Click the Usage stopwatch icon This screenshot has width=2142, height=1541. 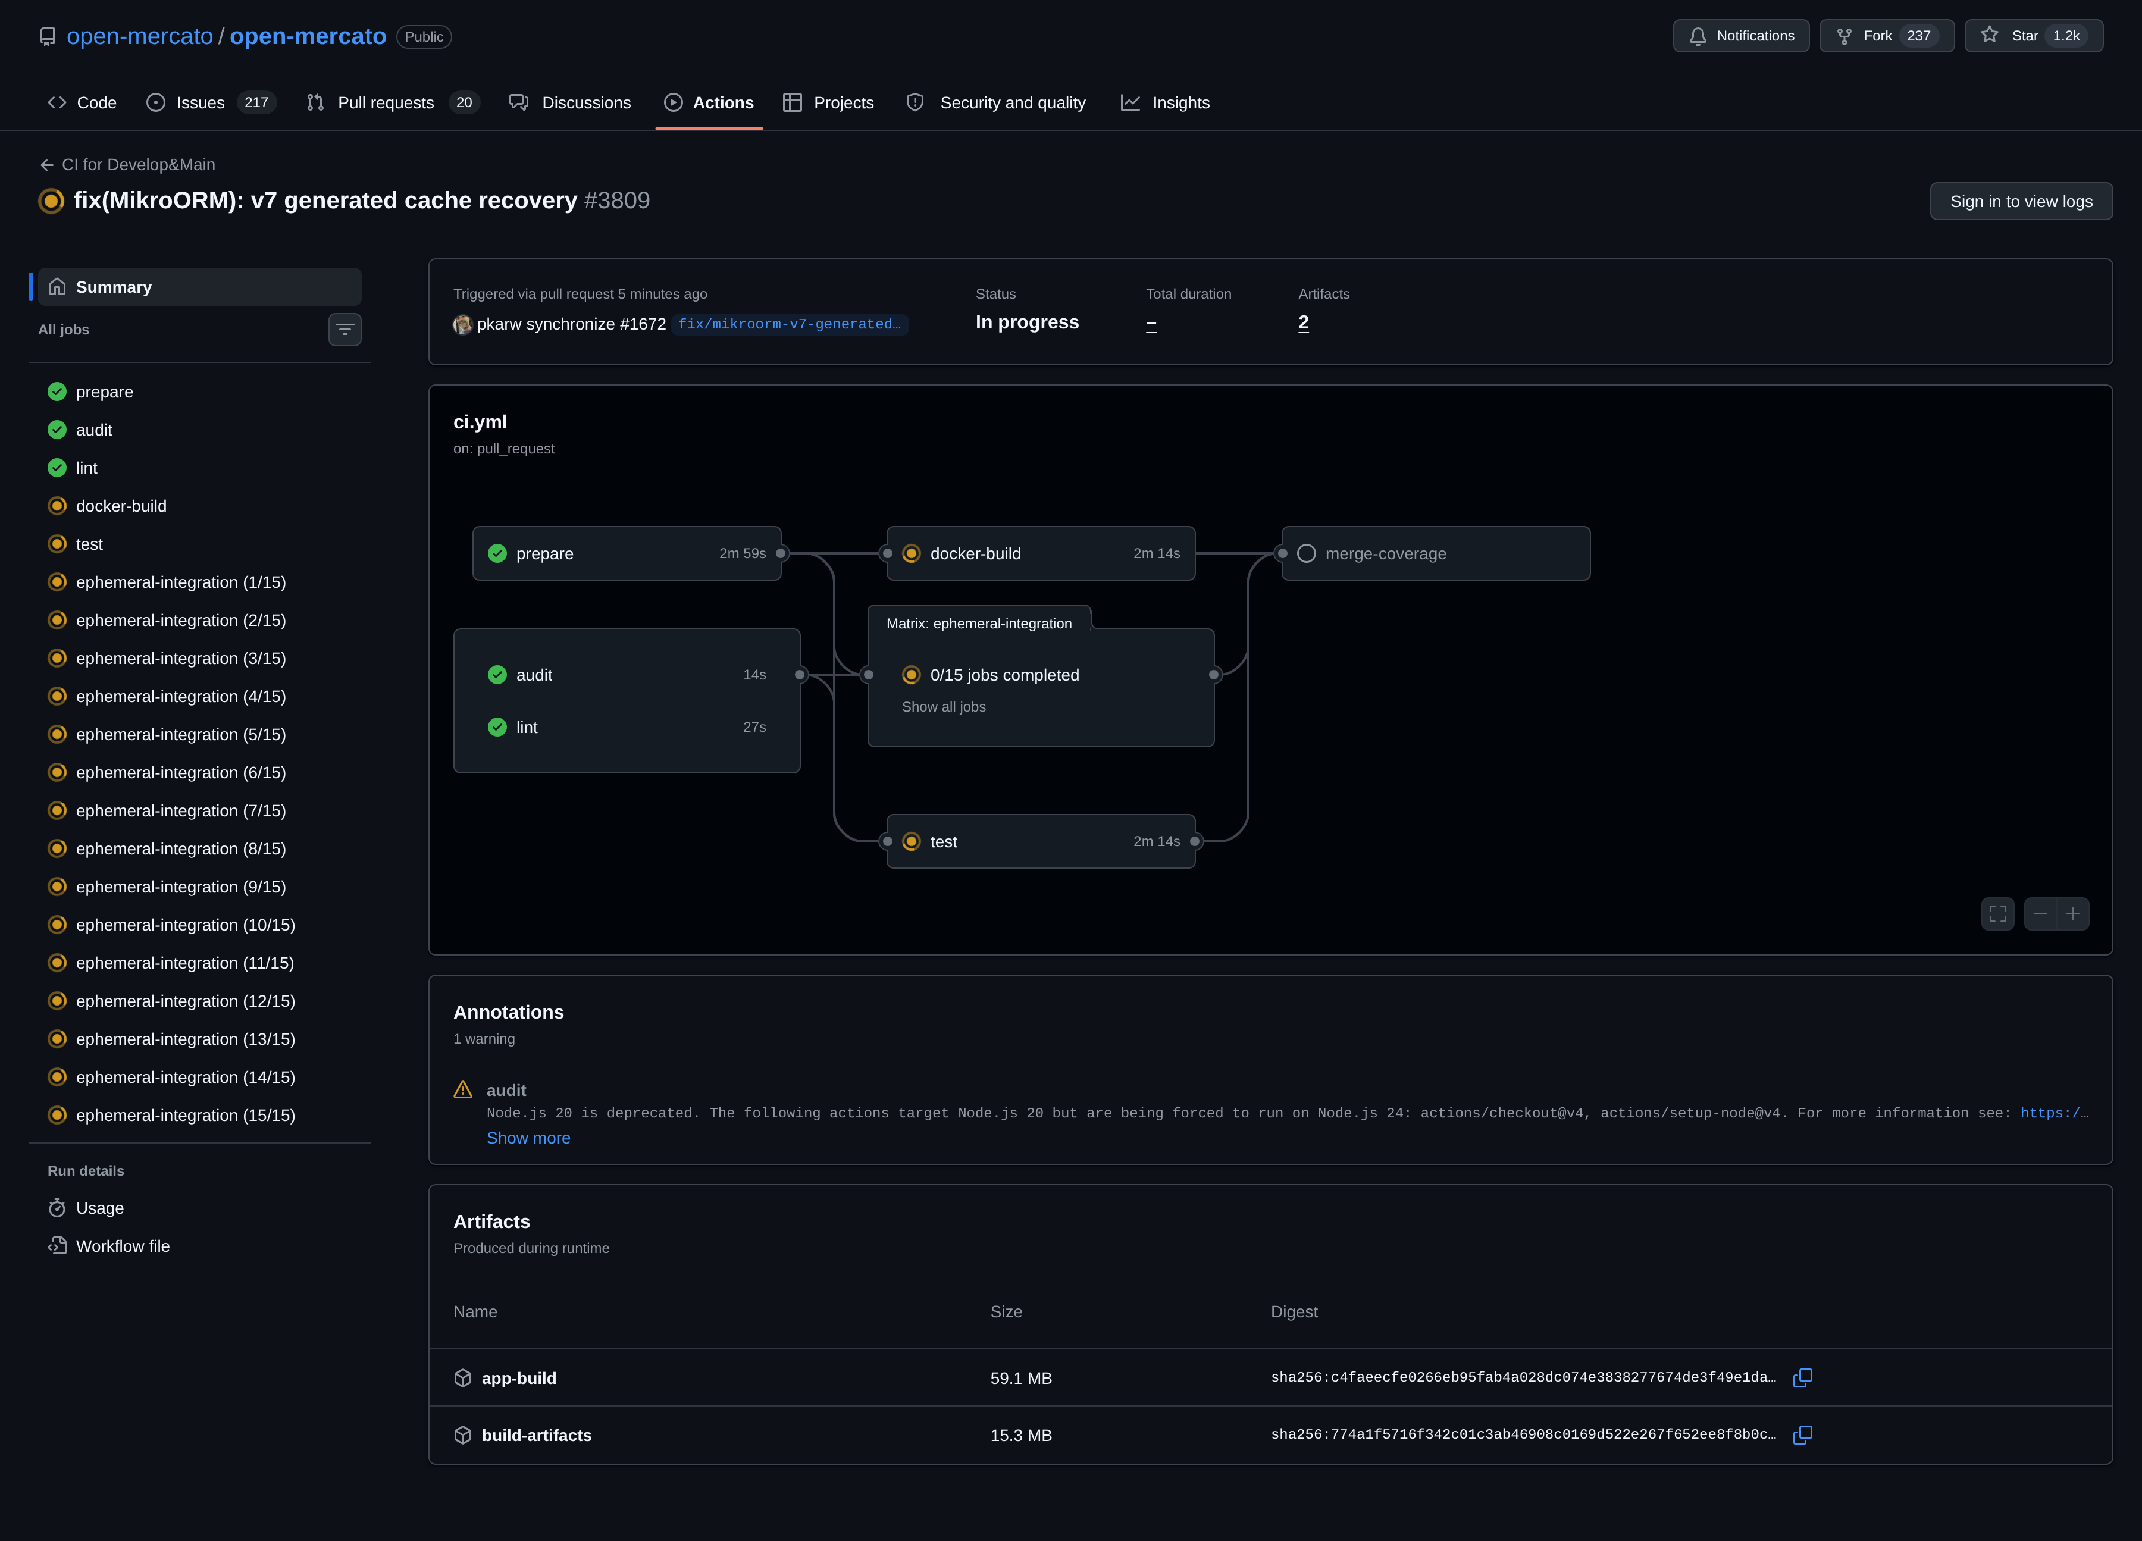pos(58,1208)
